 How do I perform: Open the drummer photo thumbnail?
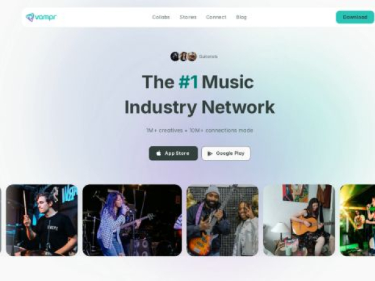[x=42, y=220]
